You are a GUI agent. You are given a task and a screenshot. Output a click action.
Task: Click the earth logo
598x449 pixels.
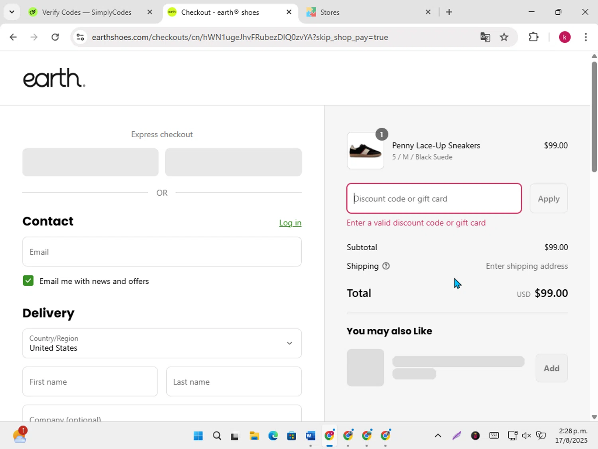coord(54,78)
